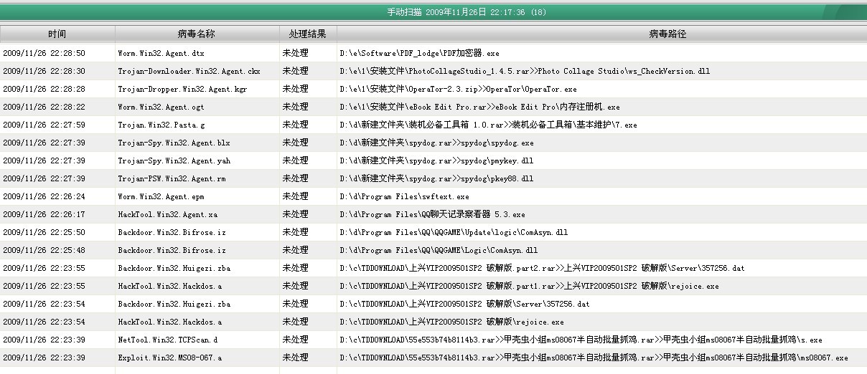Click path ending OperaTor.exe
867x374 pixels.
click(x=458, y=89)
